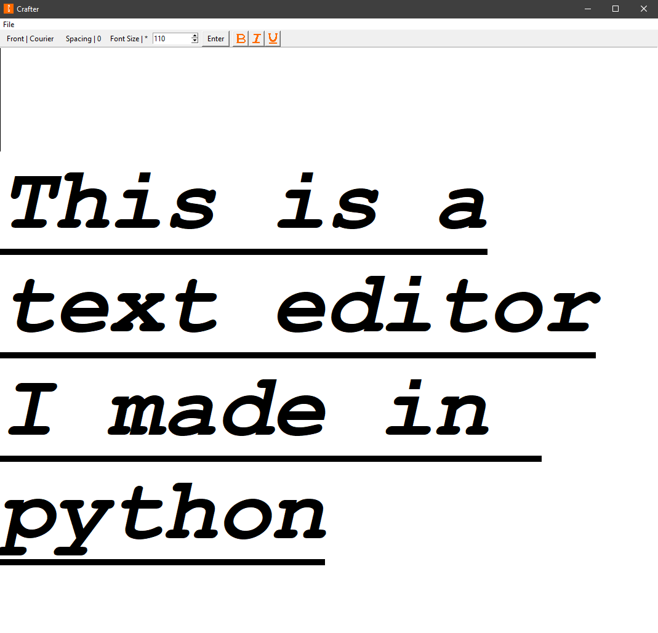Toggle bold formatting with the B icon
Image resolution: width=658 pixels, height=633 pixels.
[x=241, y=39]
